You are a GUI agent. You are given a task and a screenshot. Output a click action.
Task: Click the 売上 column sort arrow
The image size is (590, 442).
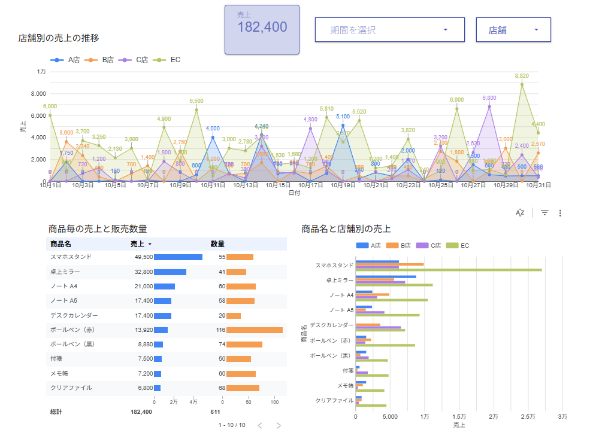150,244
